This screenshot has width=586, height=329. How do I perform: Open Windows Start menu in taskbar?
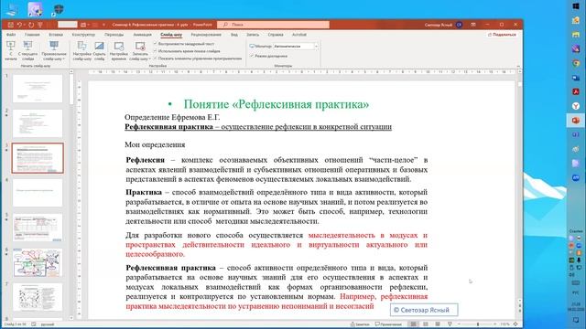point(576,6)
